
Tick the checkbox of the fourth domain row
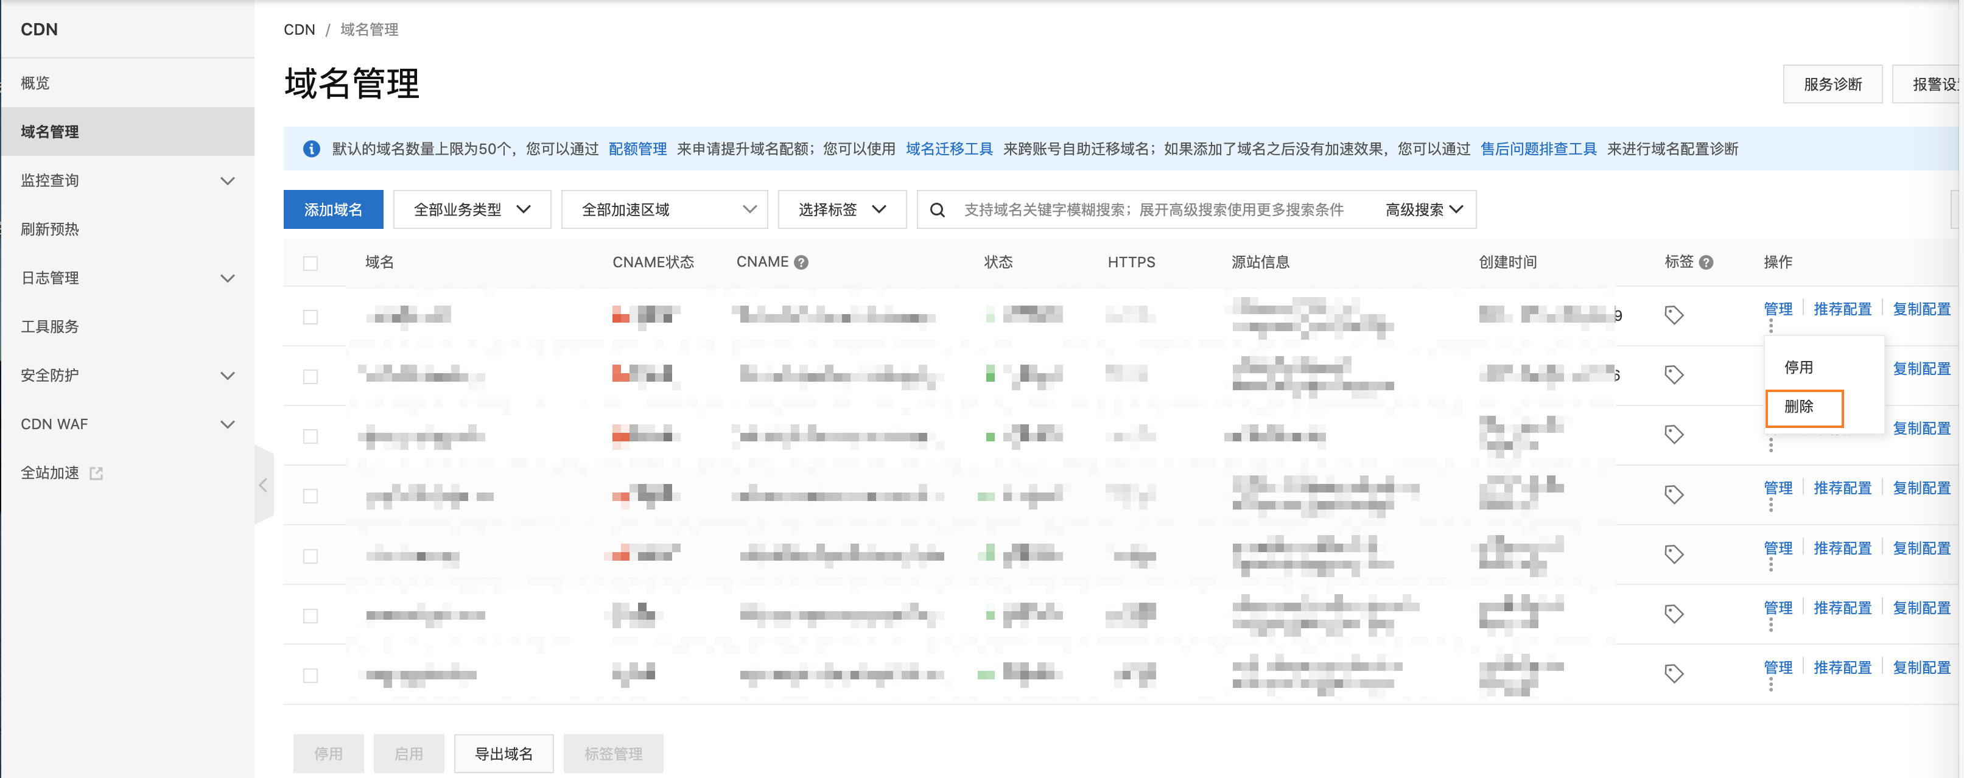tap(310, 496)
